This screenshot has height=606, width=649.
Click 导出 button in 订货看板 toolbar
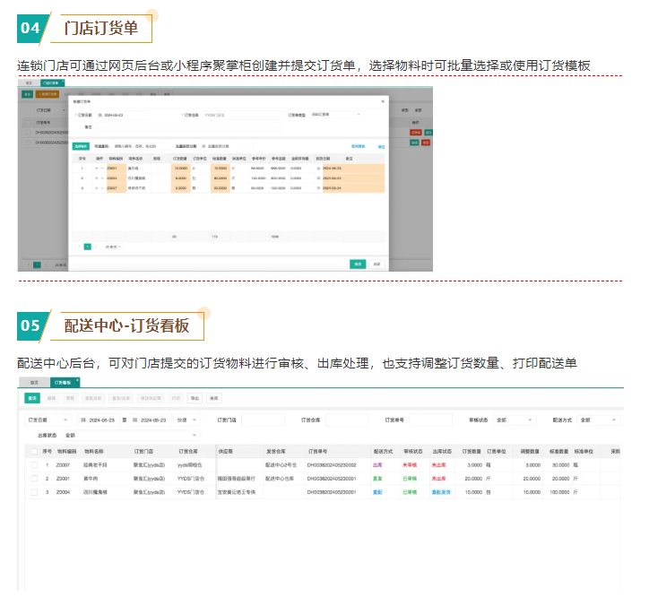[x=195, y=398]
